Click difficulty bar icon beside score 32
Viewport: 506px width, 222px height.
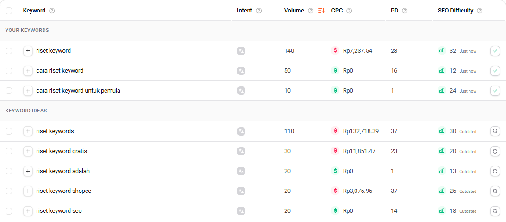[442, 50]
